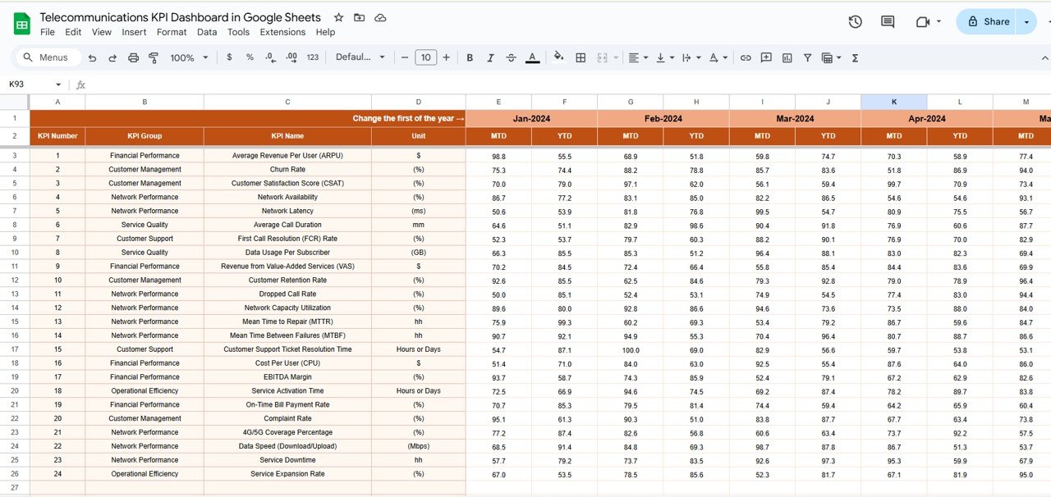Open the Tools menu
Screen dimensions: 1051x497
click(238, 32)
